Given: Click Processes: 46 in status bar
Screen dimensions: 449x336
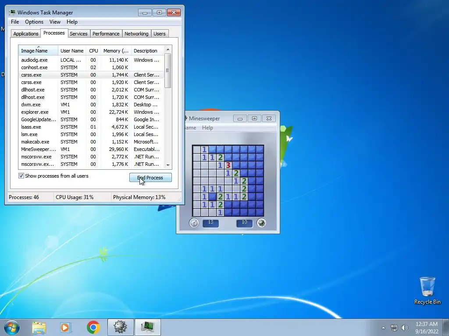Looking at the screenshot, I should 24,197.
